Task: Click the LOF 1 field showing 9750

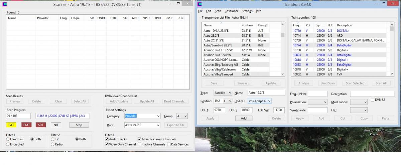Action: (x=219, y=110)
